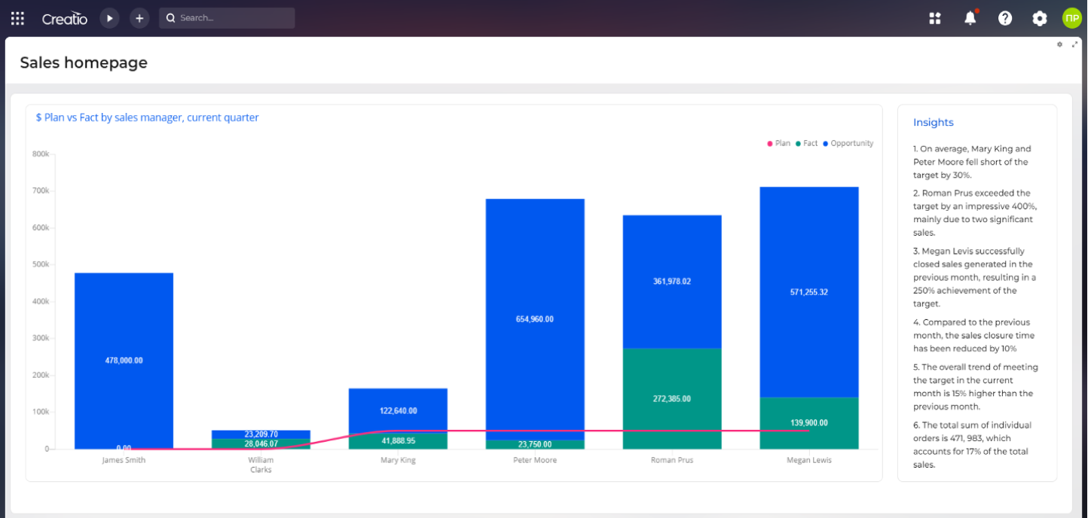Open the system settings gear
This screenshot has width=1088, height=518.
pos(1040,18)
